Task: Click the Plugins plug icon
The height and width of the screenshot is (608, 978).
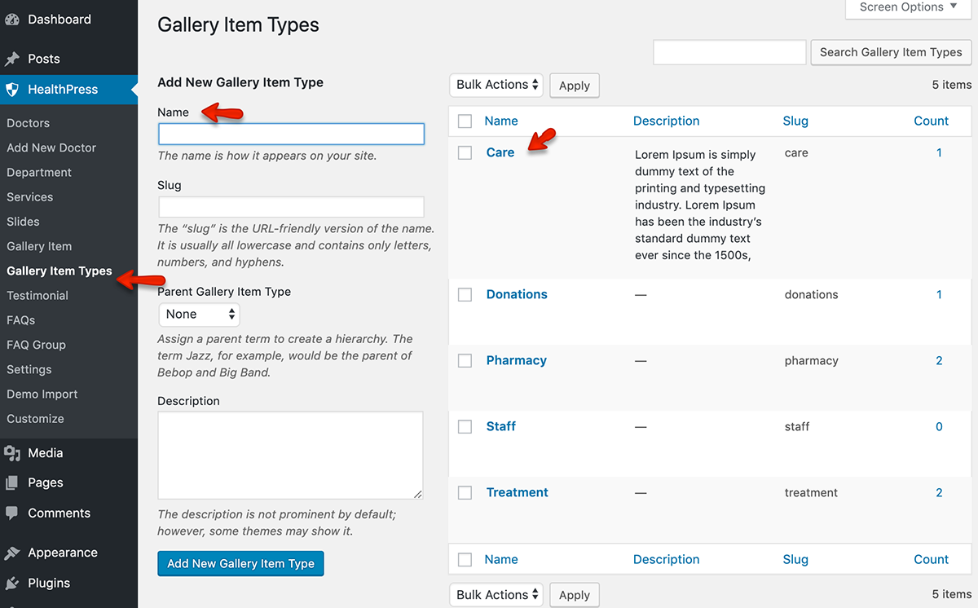Action: (12, 584)
